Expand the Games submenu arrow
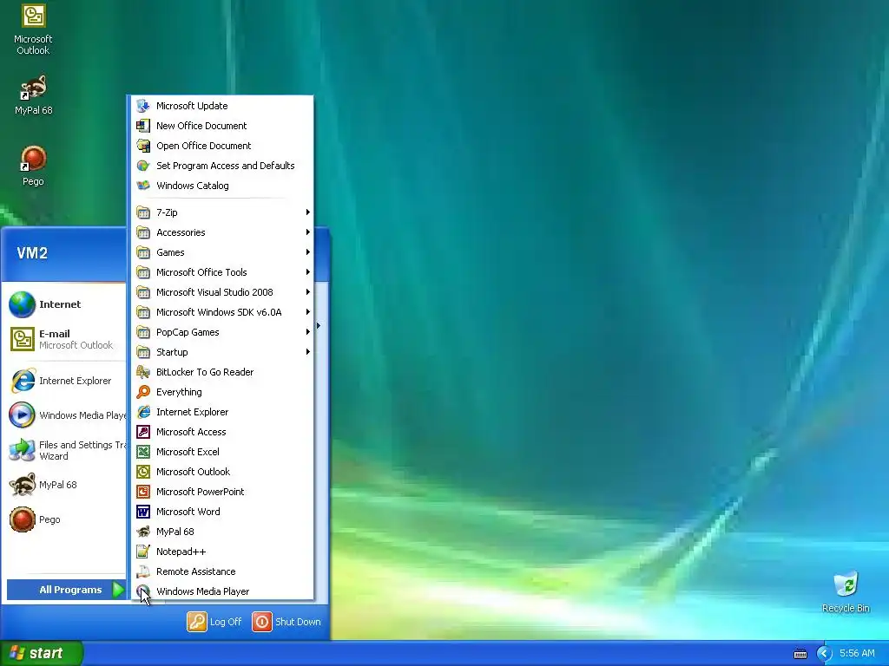This screenshot has height=666, width=889. (x=308, y=252)
